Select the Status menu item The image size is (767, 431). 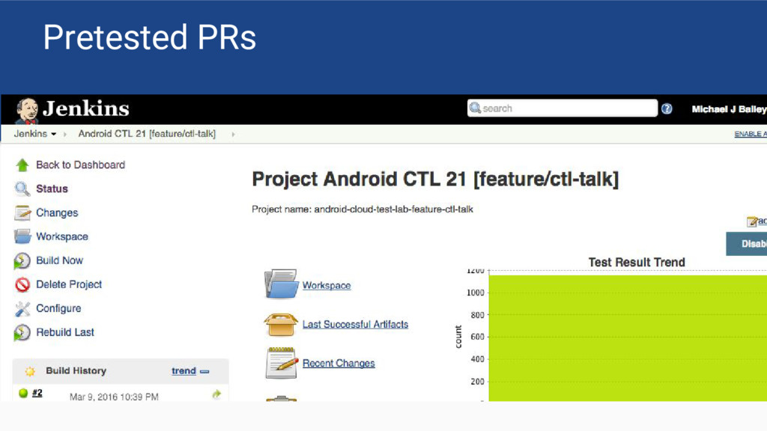52,189
